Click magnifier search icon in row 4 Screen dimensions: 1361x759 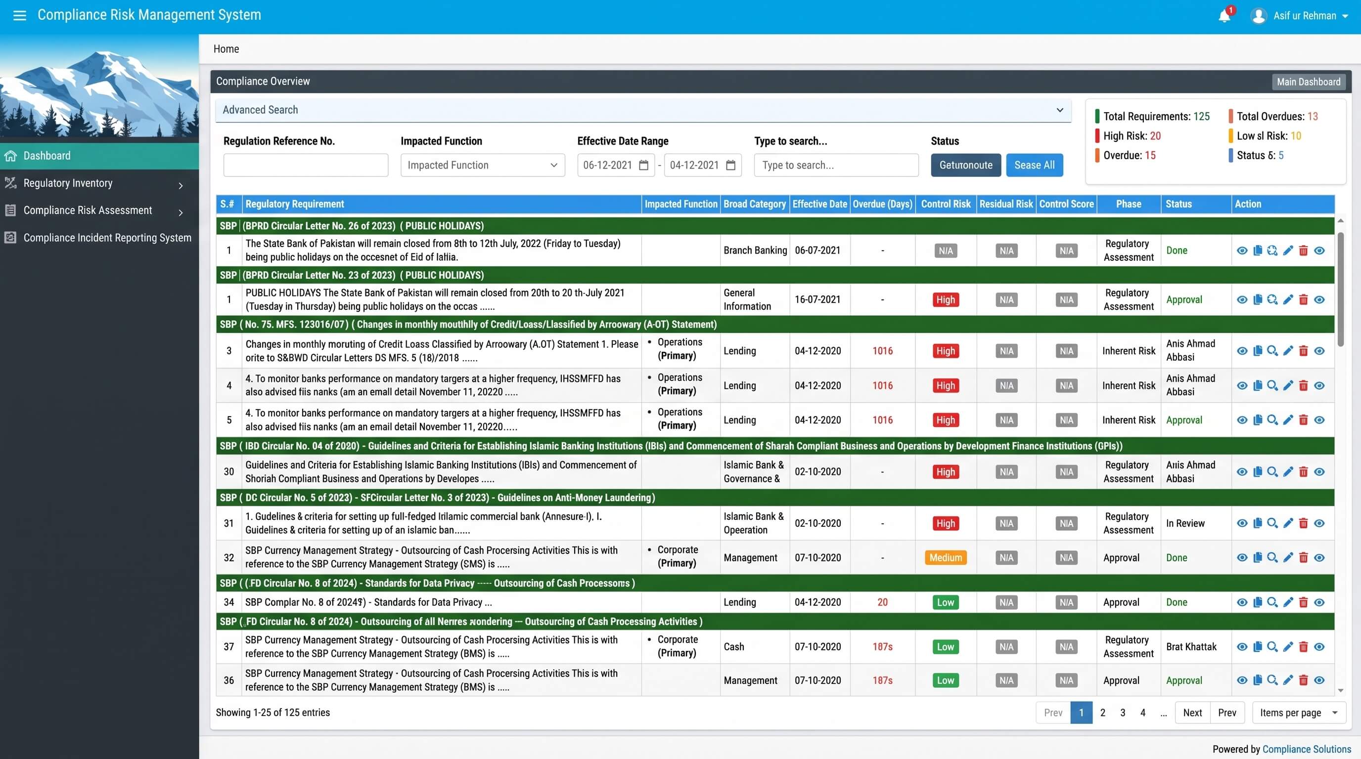pos(1273,386)
